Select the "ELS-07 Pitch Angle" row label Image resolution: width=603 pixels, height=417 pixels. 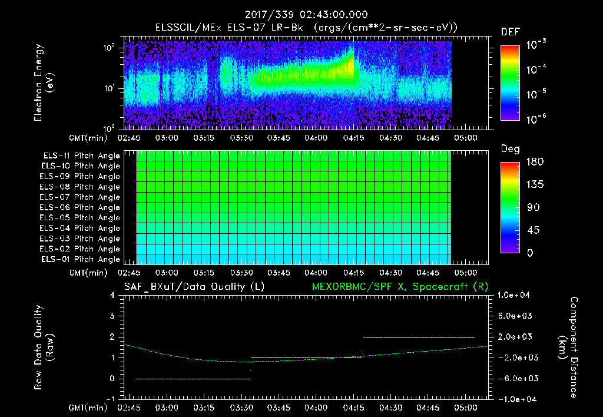tap(80, 197)
